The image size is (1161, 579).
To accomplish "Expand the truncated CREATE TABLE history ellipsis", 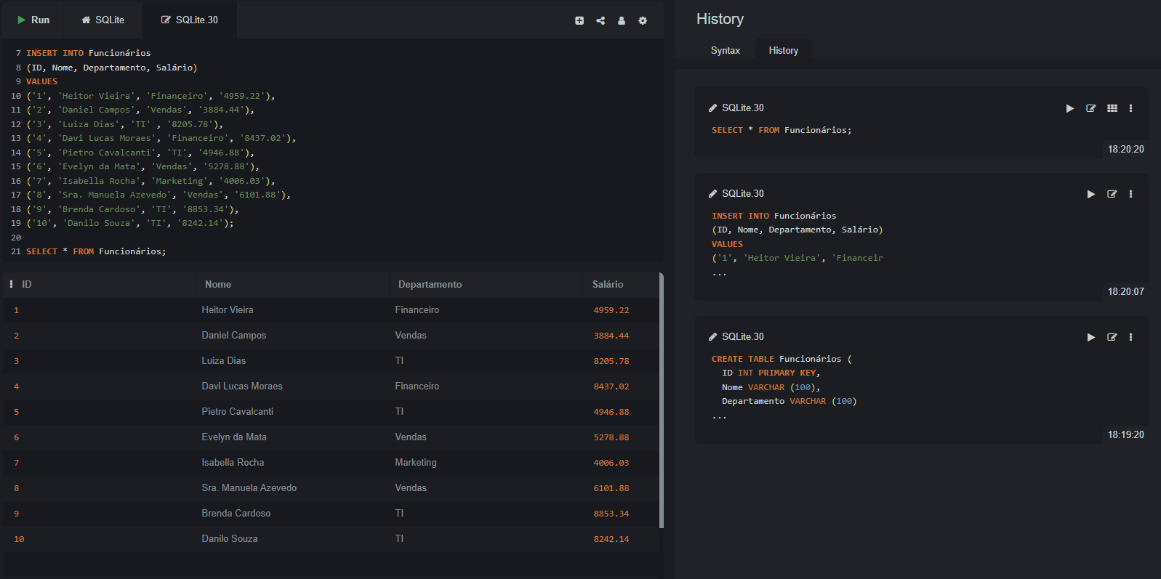I will point(720,416).
